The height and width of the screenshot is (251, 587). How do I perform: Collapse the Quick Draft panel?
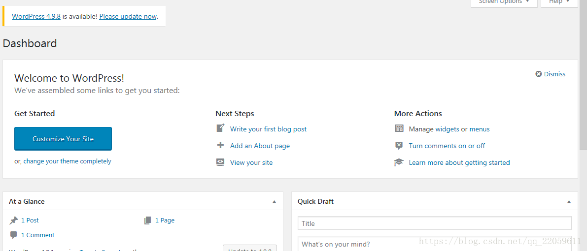pos(569,202)
